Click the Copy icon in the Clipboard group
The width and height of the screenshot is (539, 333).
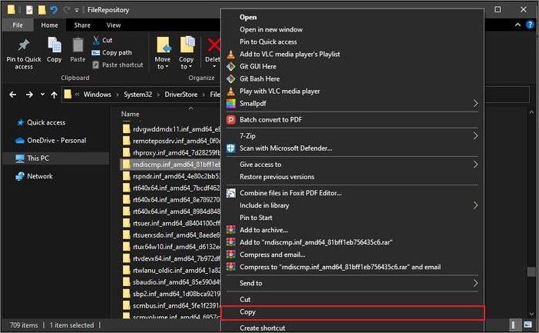point(55,46)
